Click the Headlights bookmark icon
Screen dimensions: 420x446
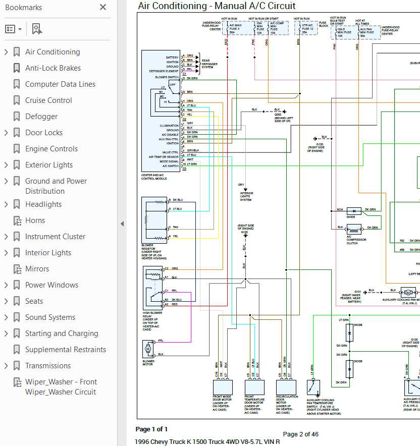(17, 204)
